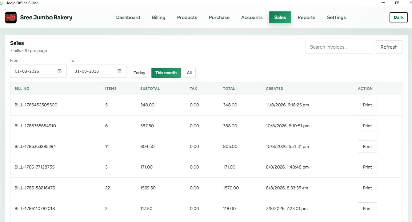Select the This month filter
The height and width of the screenshot is (222, 412).
point(166,73)
